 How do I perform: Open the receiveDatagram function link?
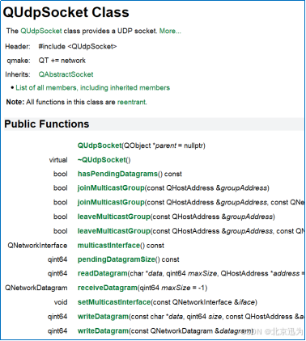(x=108, y=288)
